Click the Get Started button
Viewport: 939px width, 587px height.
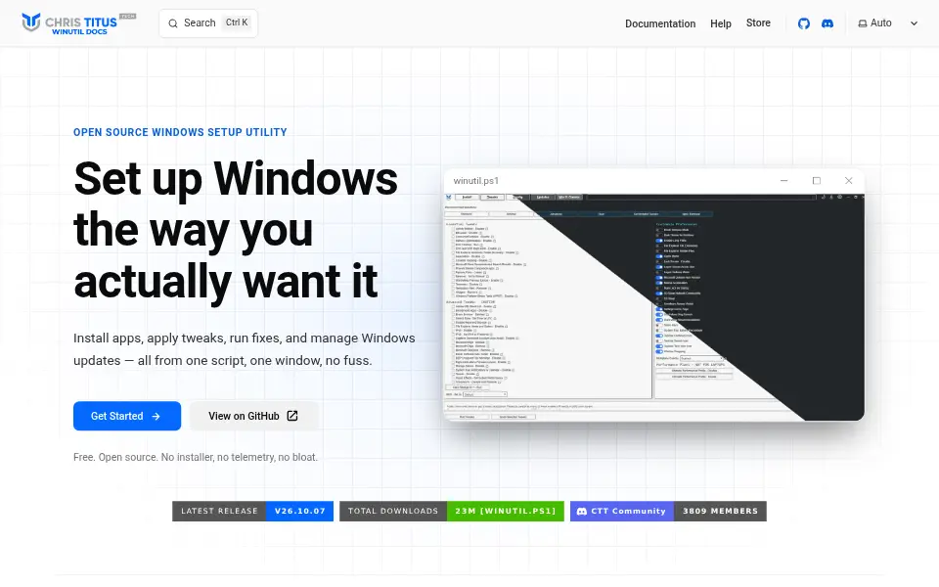(x=127, y=416)
